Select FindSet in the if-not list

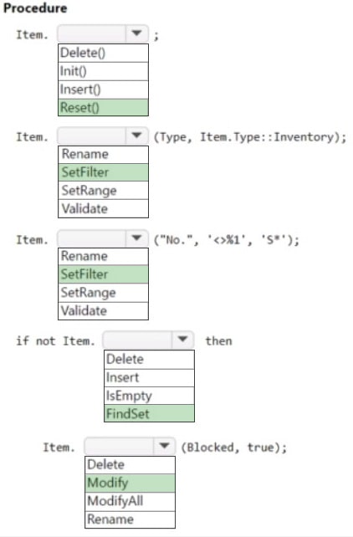149,414
